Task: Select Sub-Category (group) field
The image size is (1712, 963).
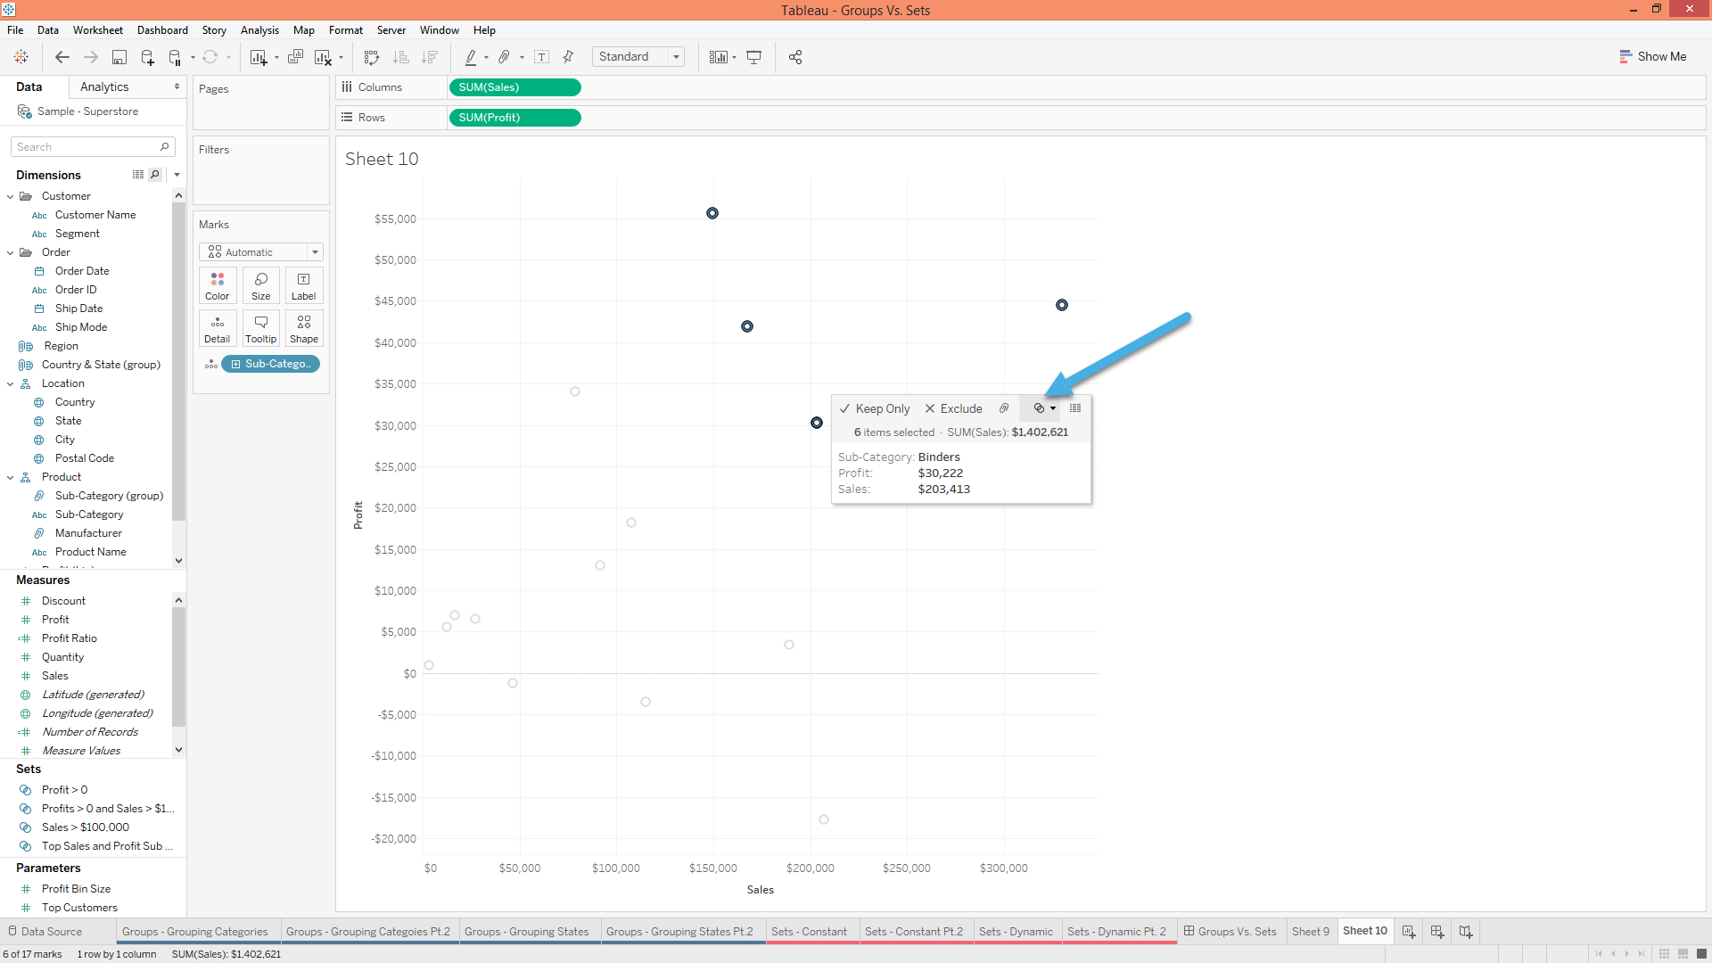Action: click(x=109, y=496)
